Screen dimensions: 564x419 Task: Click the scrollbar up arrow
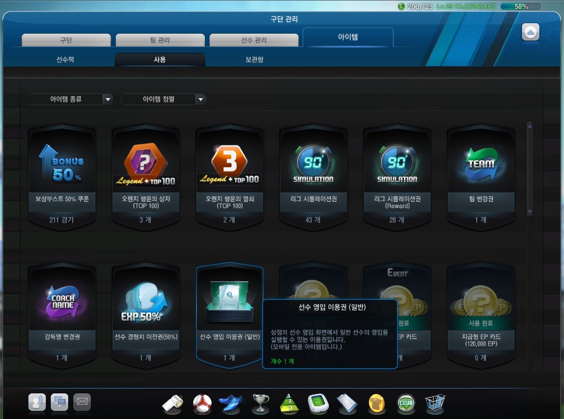point(530,126)
